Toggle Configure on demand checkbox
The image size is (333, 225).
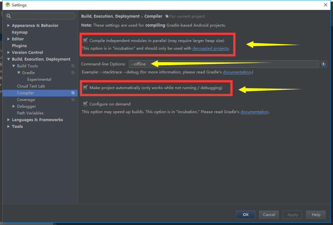pyautogui.click(x=85, y=104)
